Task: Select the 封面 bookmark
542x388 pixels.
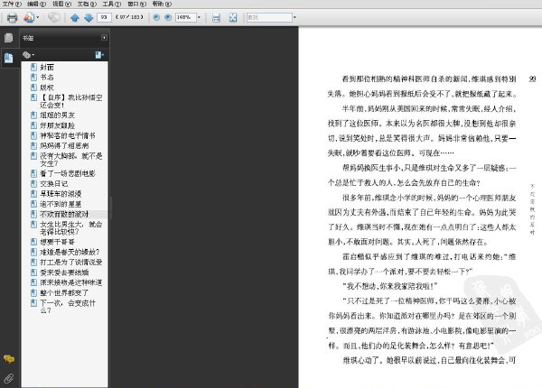Action: (47, 67)
